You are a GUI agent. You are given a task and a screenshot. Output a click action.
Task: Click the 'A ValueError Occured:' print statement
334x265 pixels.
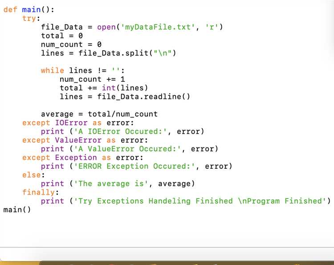point(130,149)
